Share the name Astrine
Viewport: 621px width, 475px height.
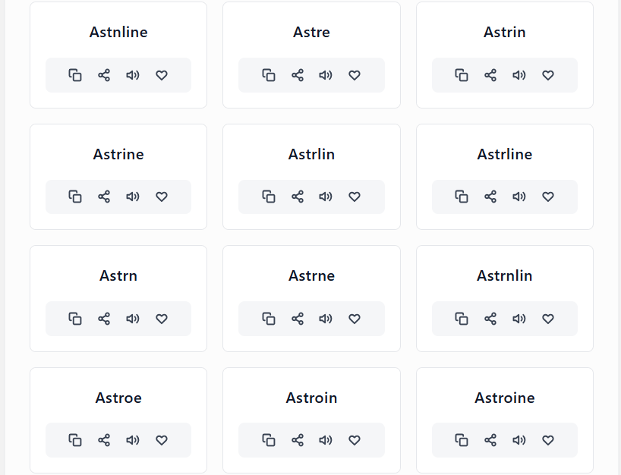pyautogui.click(x=104, y=197)
